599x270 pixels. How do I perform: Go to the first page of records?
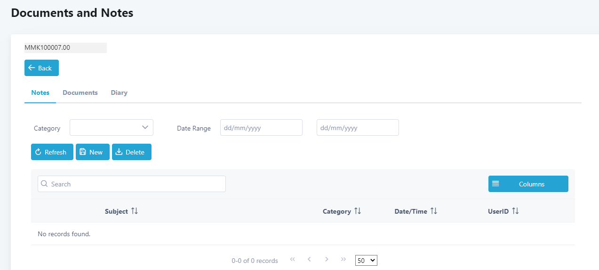[x=292, y=260]
